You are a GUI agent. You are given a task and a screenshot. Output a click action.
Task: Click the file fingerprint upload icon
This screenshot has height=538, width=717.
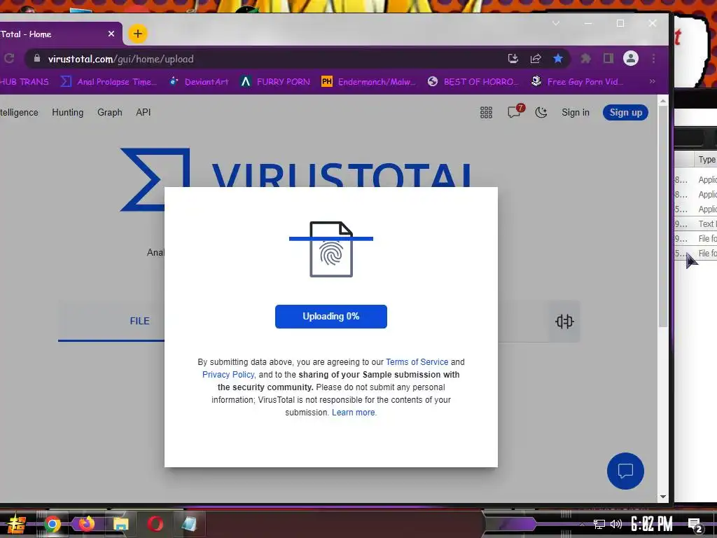tap(331, 249)
